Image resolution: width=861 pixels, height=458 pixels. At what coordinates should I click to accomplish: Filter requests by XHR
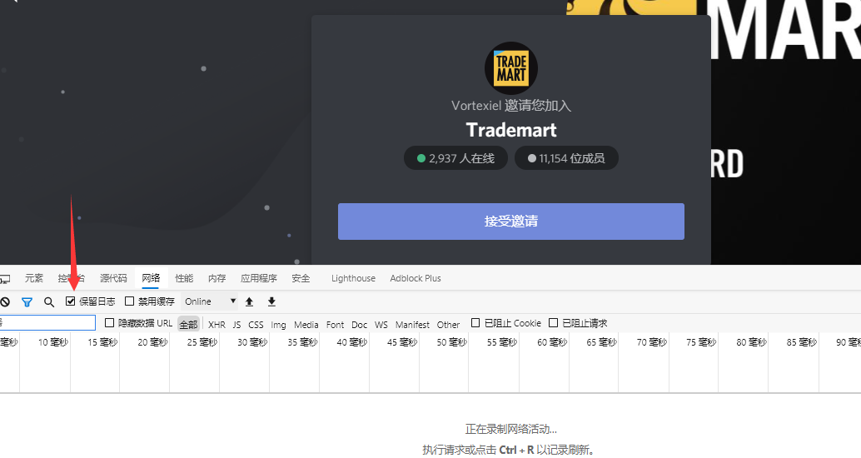click(216, 325)
